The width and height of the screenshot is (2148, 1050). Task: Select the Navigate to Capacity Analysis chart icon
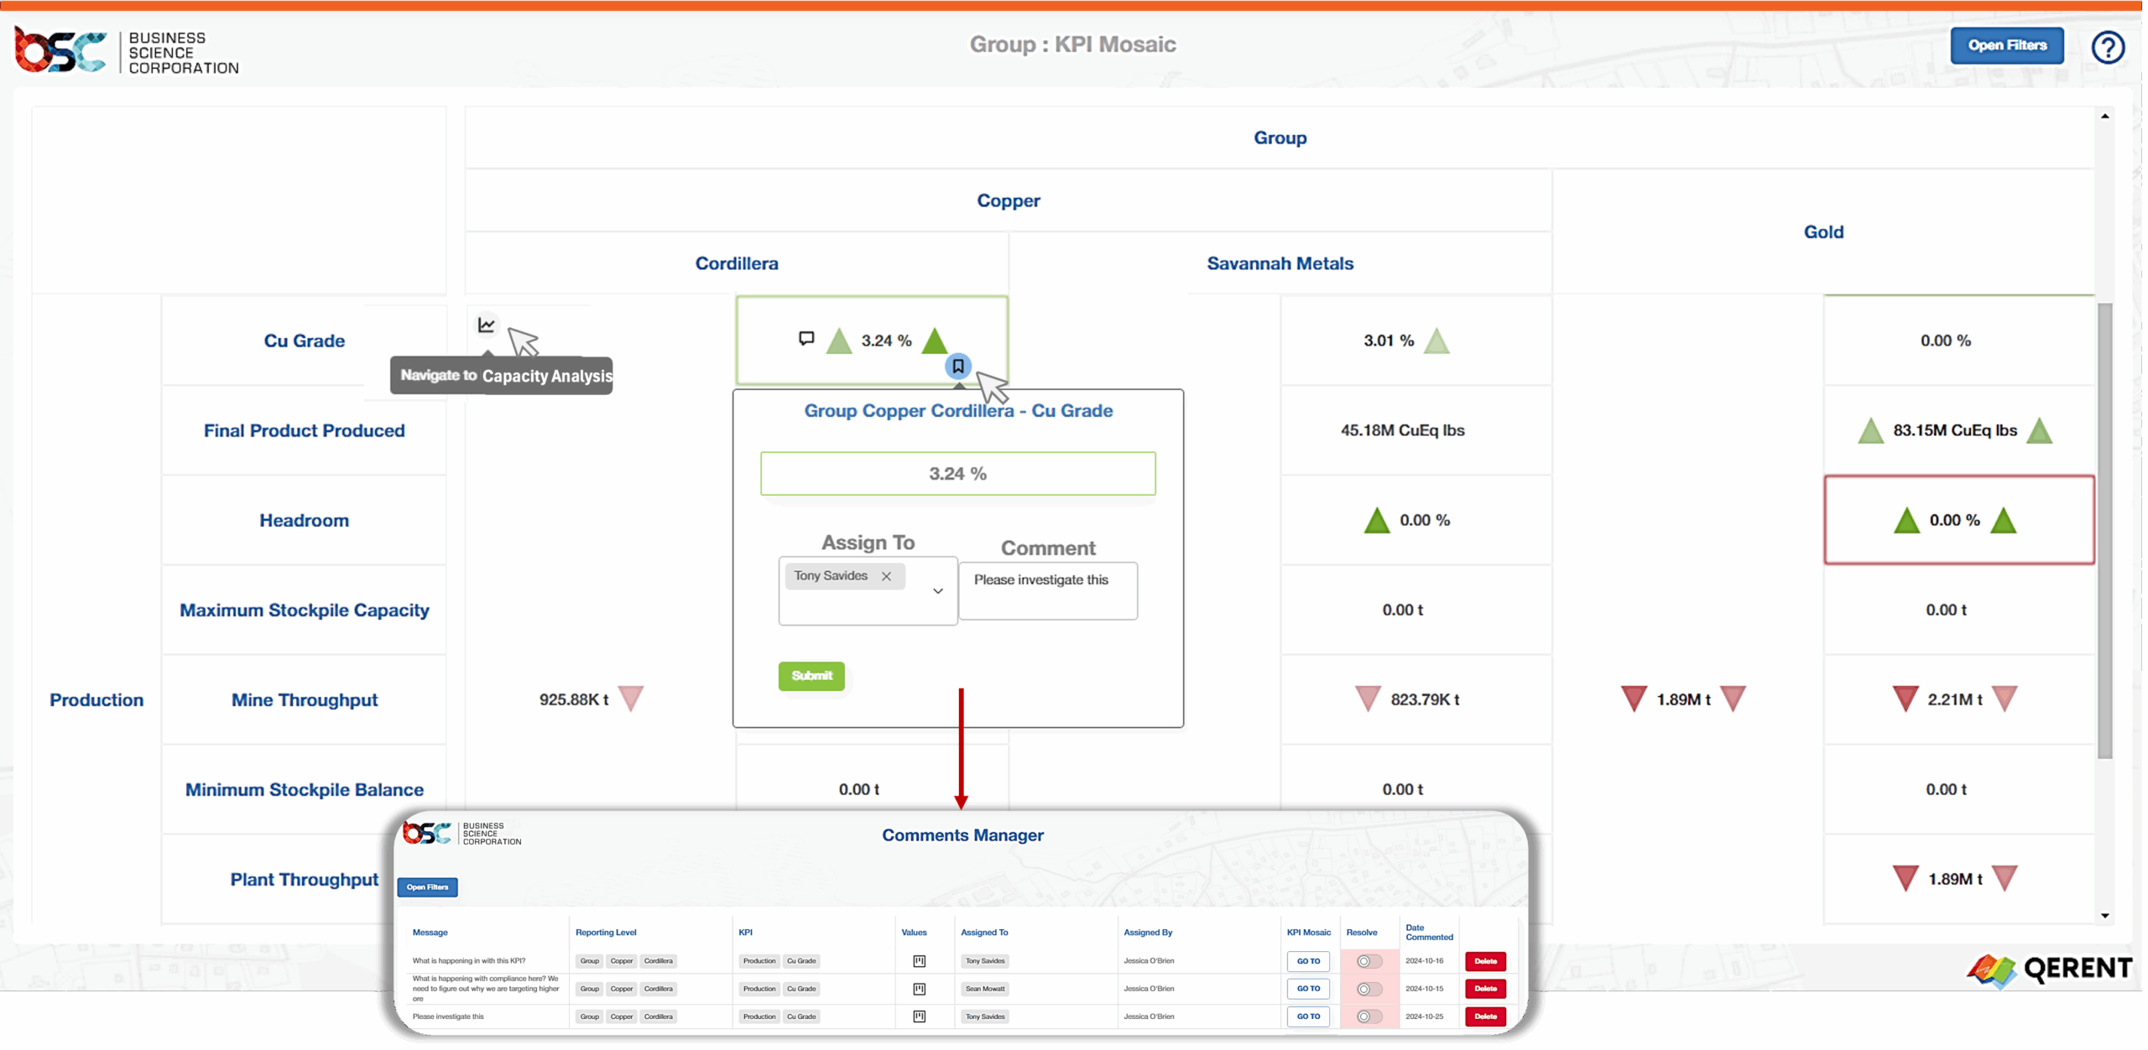[x=487, y=325]
